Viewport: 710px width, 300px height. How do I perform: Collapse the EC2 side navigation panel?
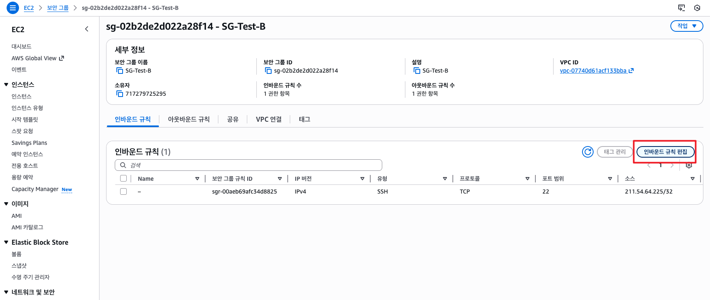87,29
